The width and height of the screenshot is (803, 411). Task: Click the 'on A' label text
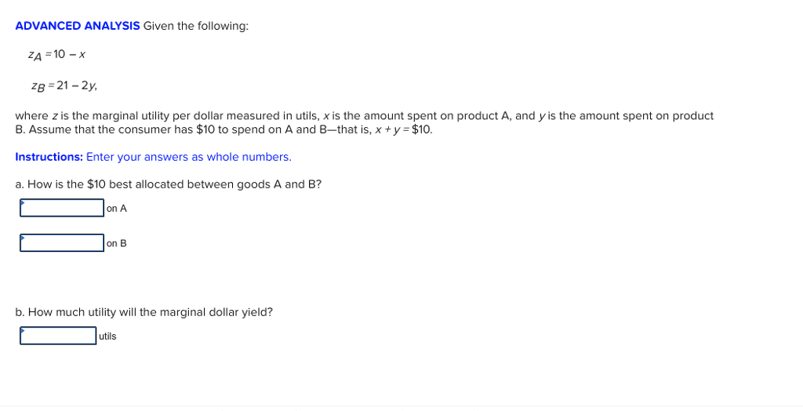point(117,209)
